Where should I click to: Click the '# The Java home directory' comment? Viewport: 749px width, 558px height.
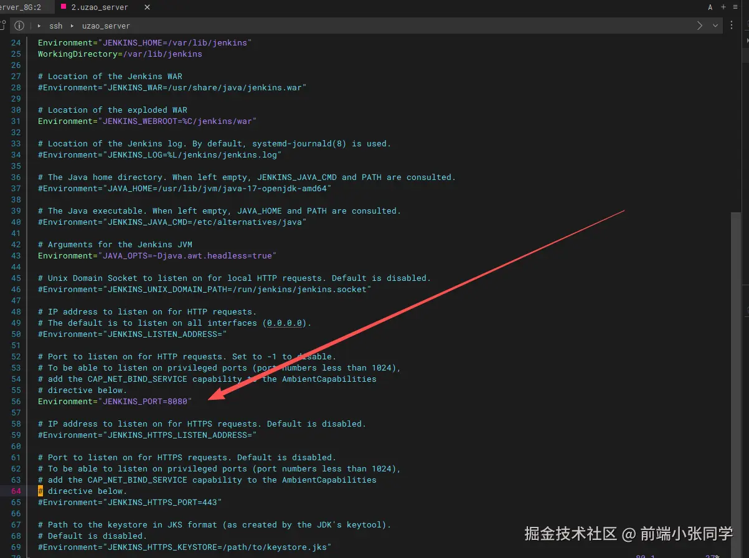tap(247, 177)
